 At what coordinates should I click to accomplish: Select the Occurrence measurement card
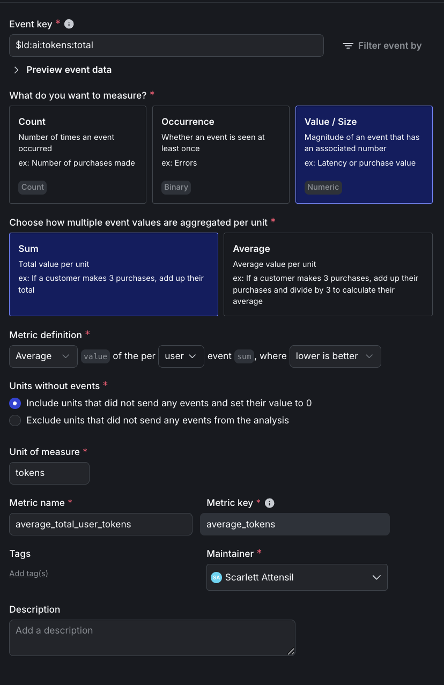[220, 154]
